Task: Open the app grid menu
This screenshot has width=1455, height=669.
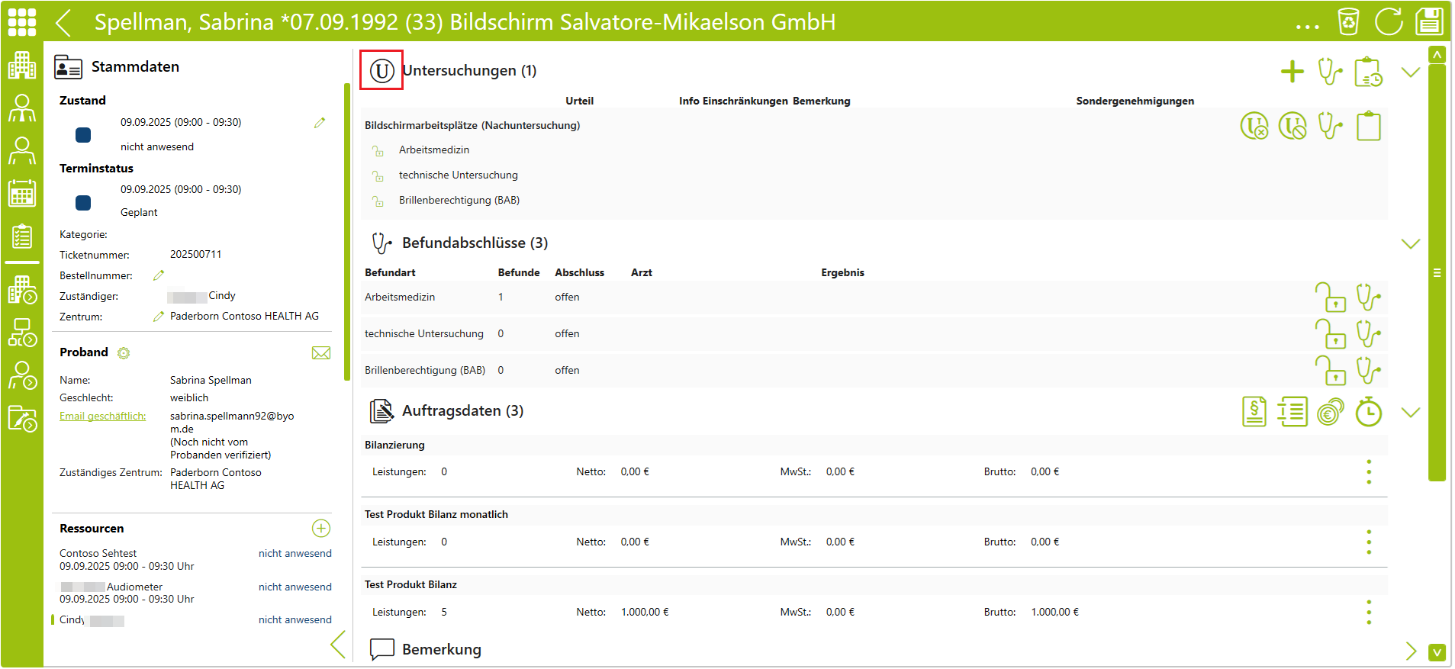Action: click(21, 22)
